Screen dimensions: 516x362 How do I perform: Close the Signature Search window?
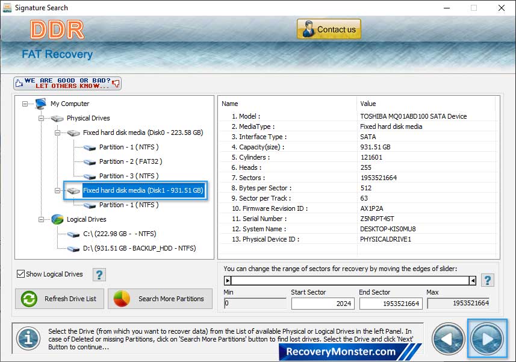[x=501, y=8]
